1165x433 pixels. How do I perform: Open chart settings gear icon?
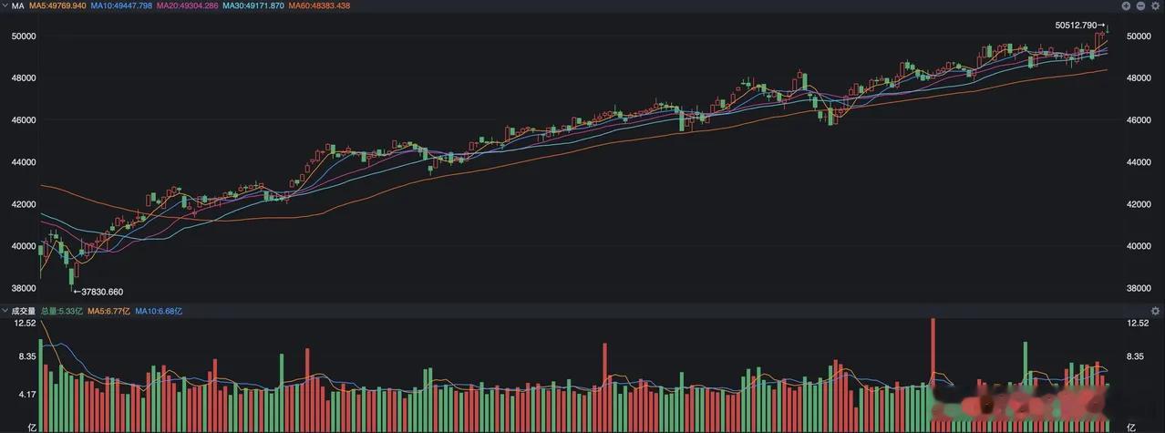[x=1155, y=5]
